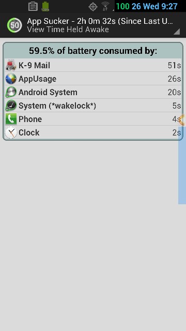The width and height of the screenshot is (186, 331).
Task: Tap the Clock app icon
Action: (11, 132)
